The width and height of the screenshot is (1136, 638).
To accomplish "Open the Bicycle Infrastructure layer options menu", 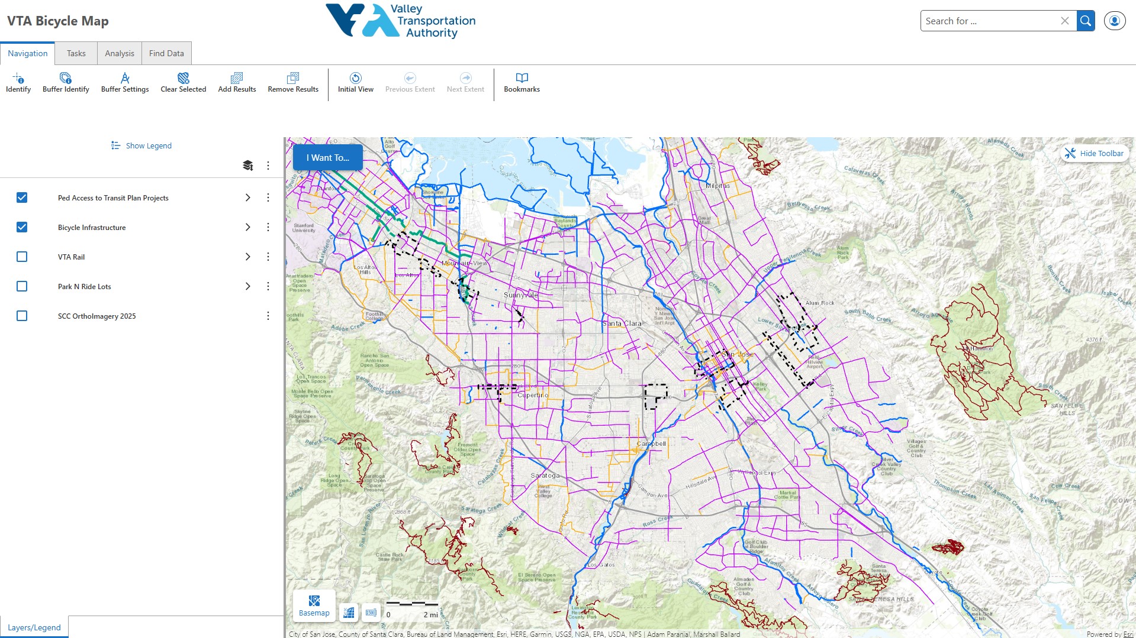I will coord(268,227).
